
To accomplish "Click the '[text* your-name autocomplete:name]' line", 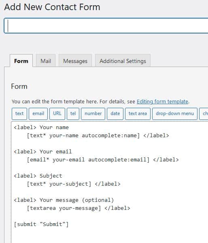I will (x=98, y=136).
